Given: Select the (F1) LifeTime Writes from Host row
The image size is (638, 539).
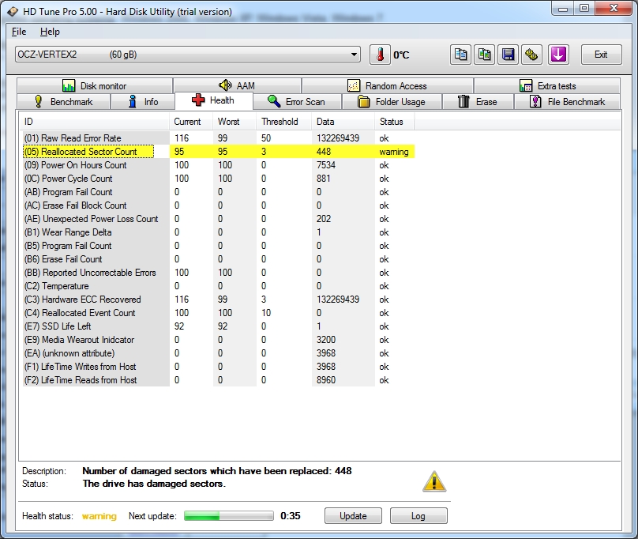Looking at the screenshot, I should pyautogui.click(x=219, y=367).
